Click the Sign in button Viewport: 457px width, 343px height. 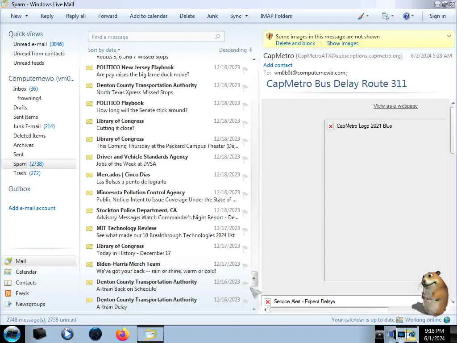click(437, 16)
